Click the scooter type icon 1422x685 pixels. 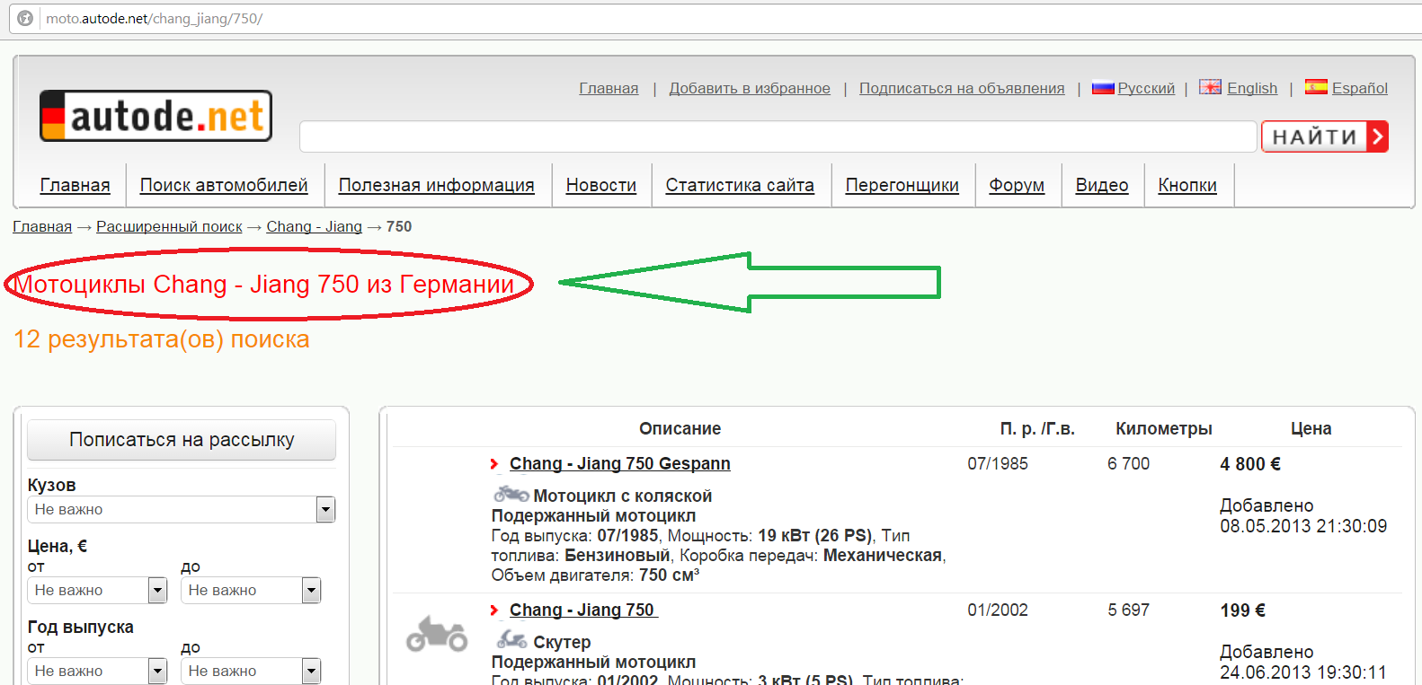pyautogui.click(x=511, y=640)
